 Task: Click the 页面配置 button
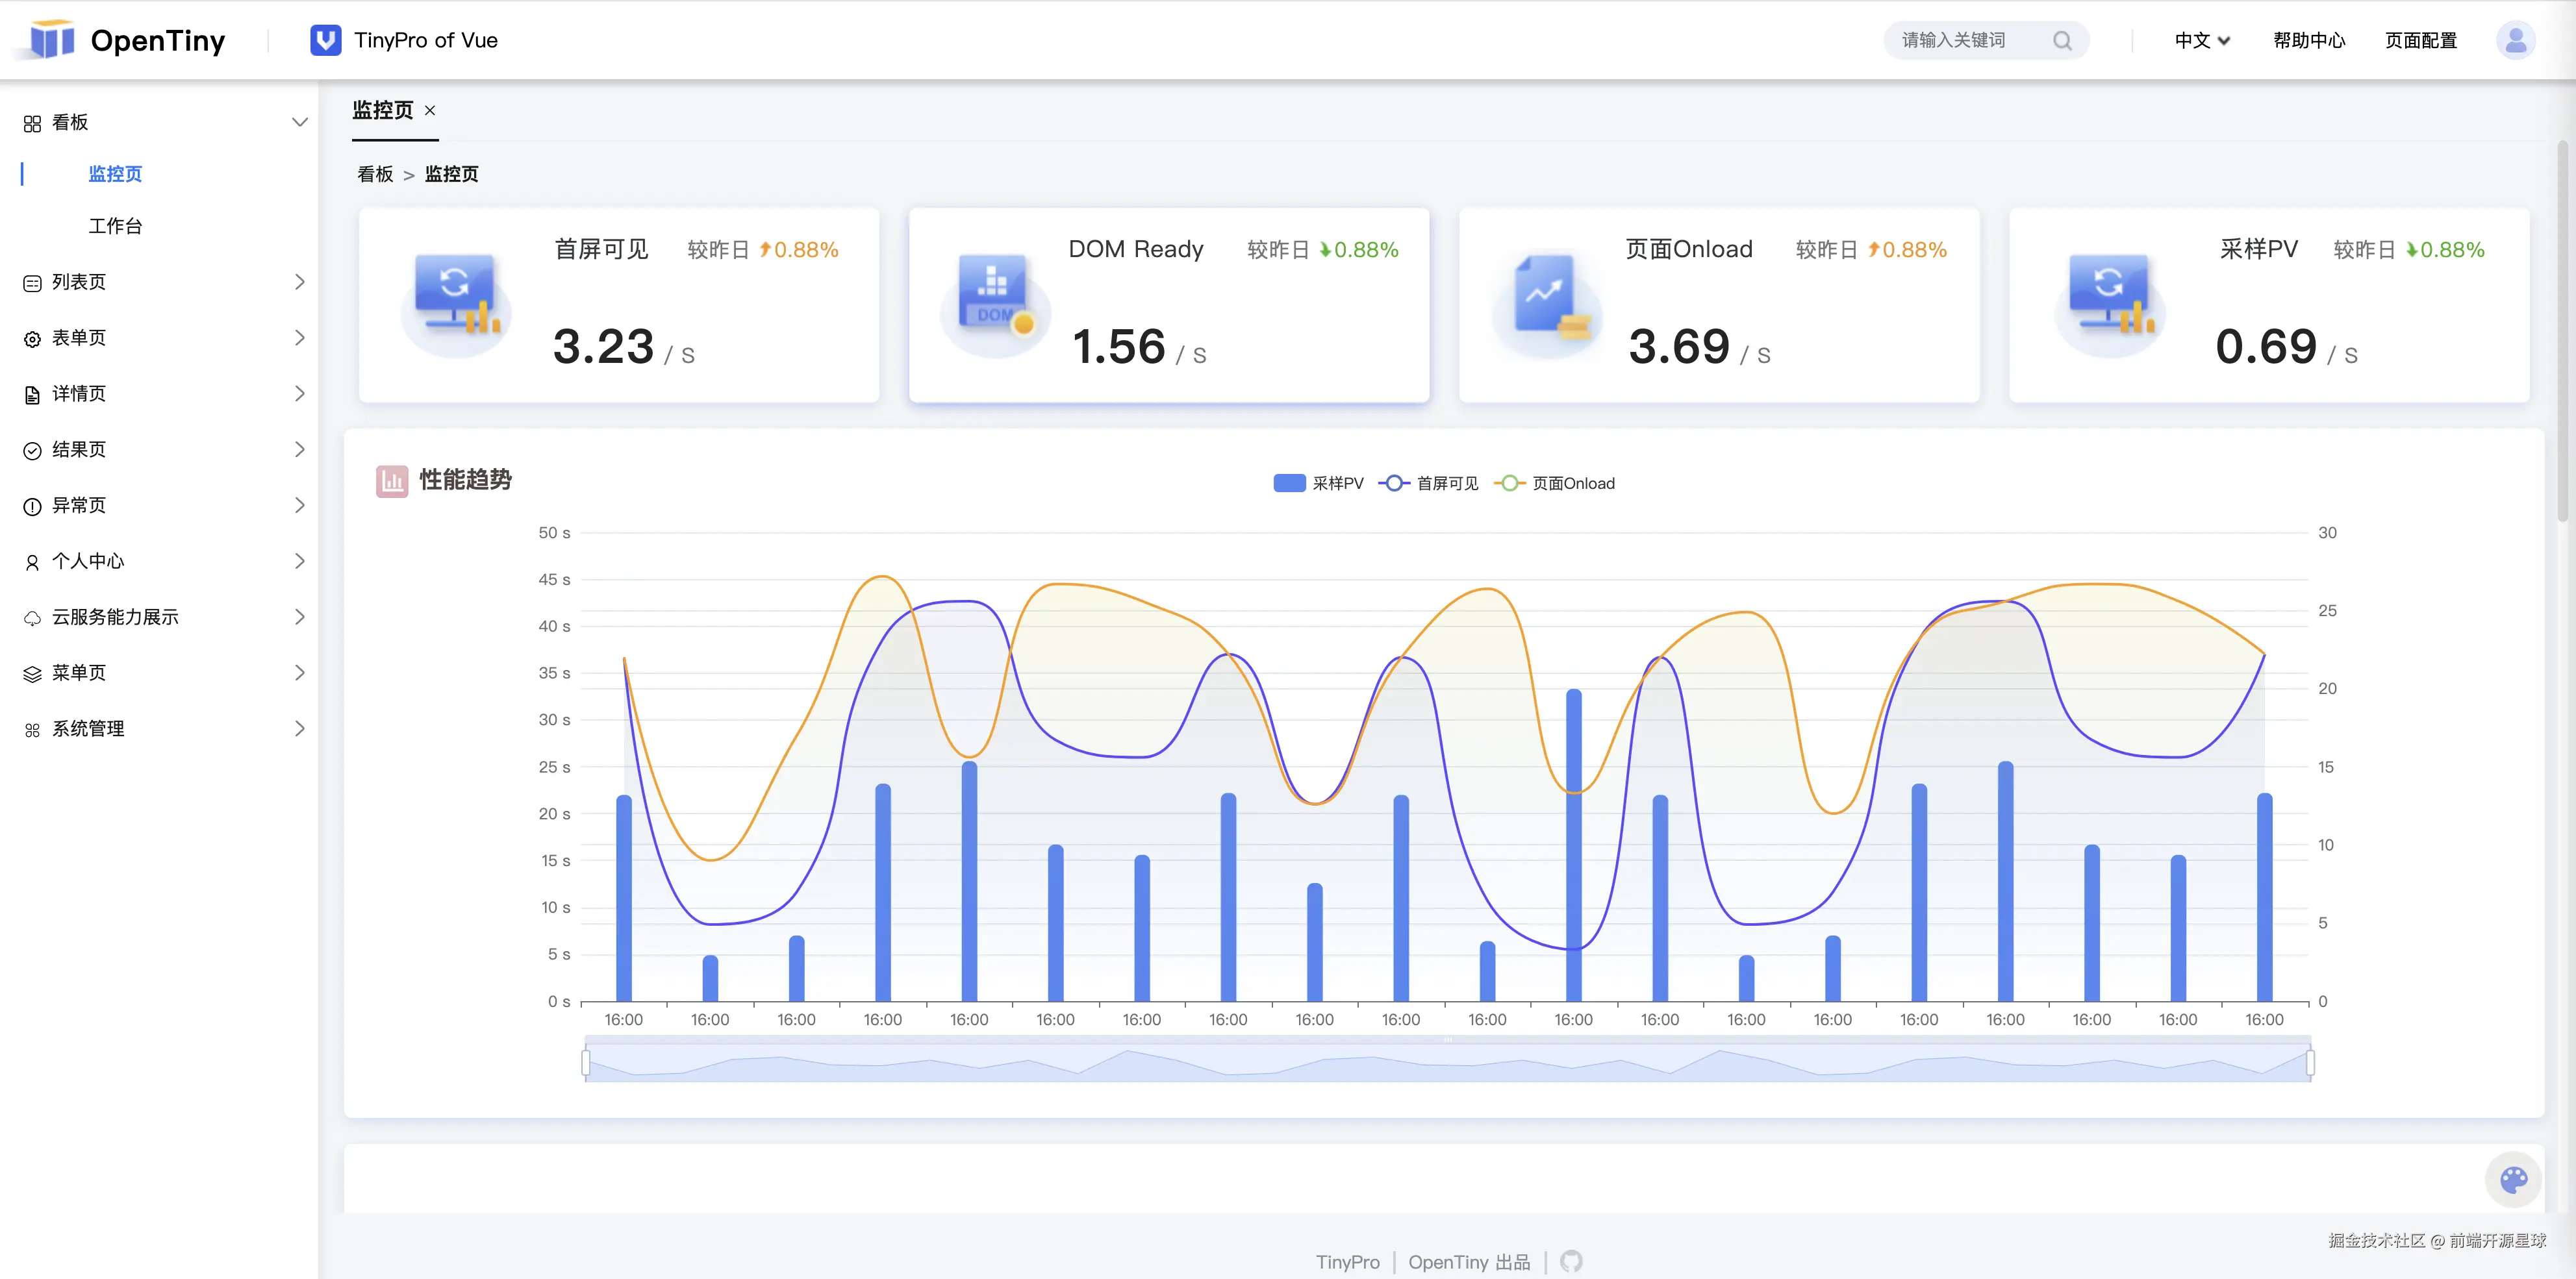(x=2420, y=41)
